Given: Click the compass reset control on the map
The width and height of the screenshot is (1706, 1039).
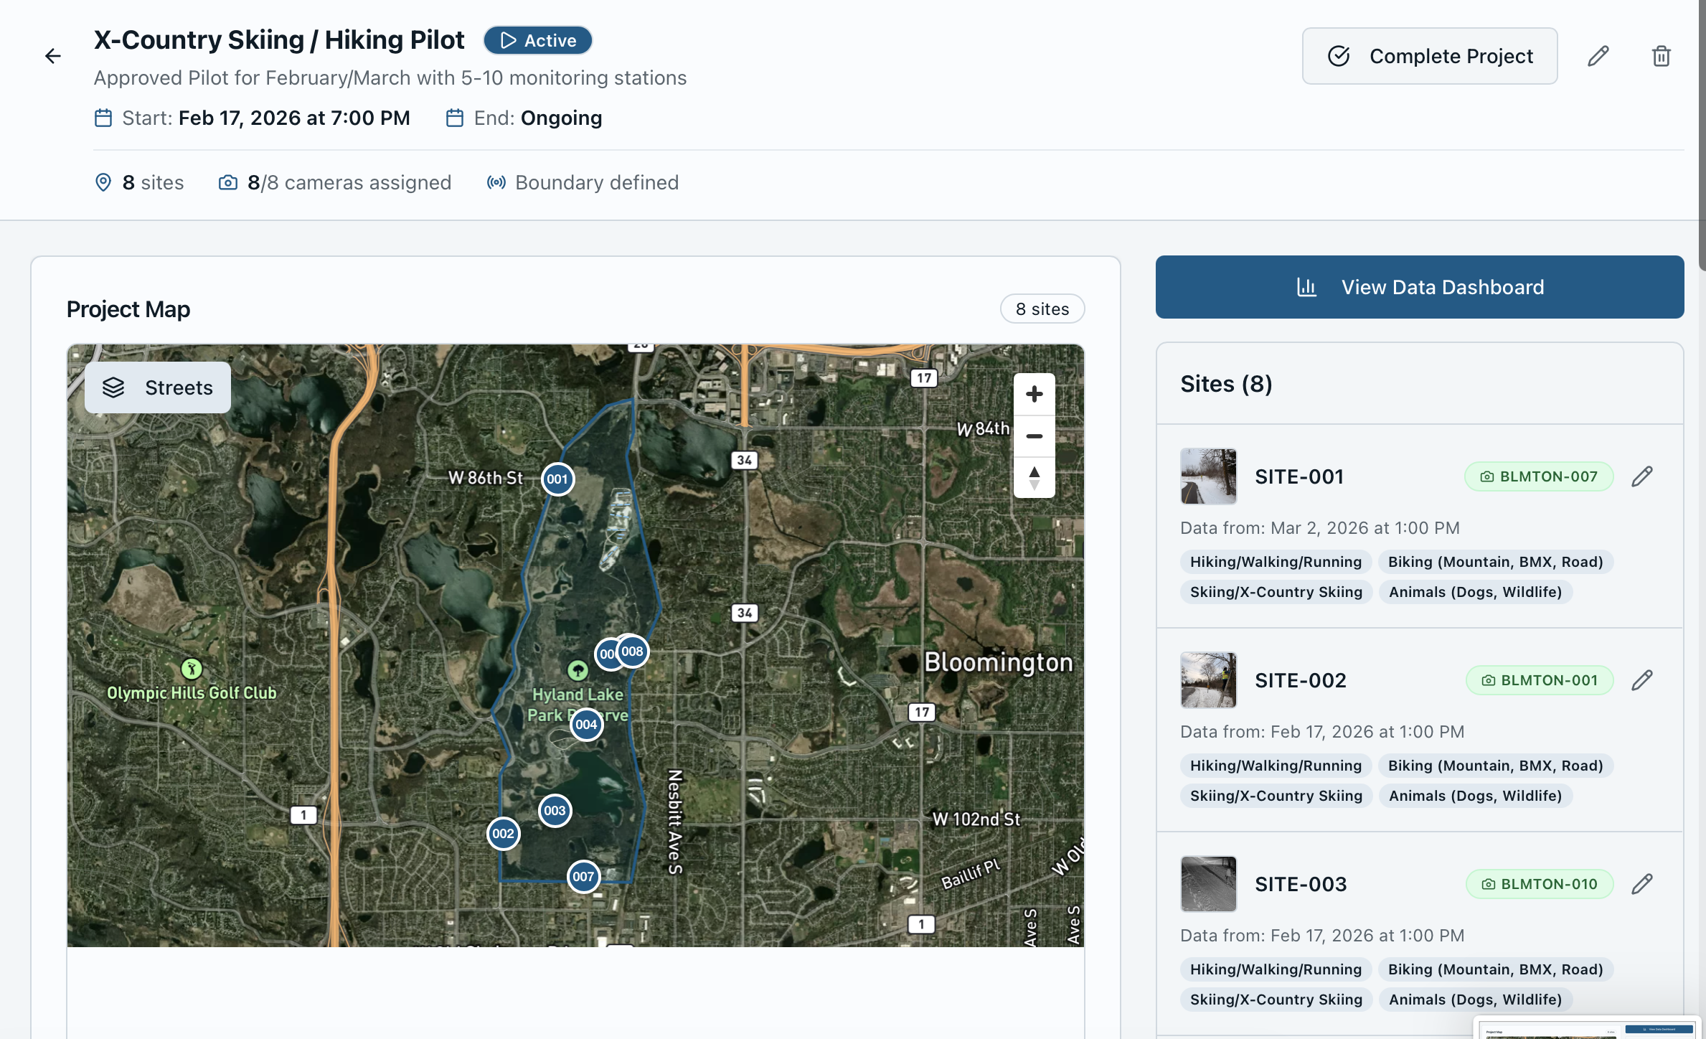Looking at the screenshot, I should [1034, 478].
